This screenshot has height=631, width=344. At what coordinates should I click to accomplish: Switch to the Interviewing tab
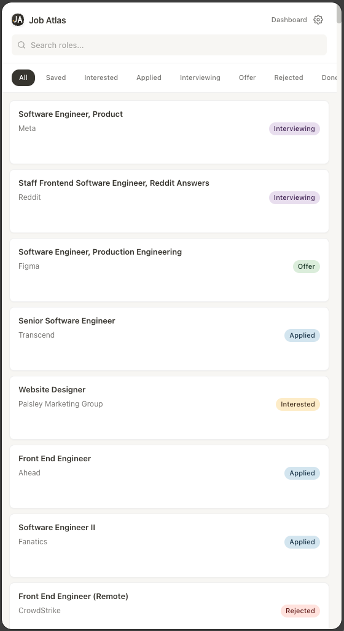(x=200, y=77)
